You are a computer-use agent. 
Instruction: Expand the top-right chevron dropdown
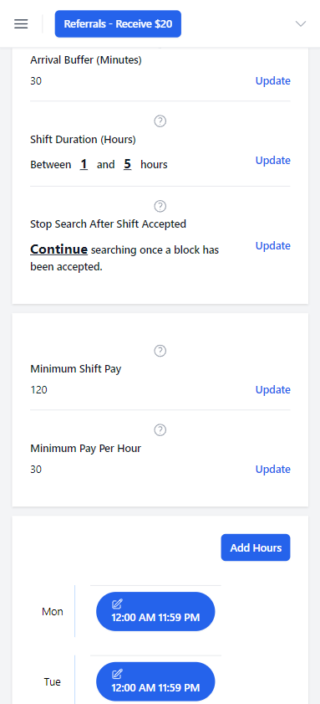[301, 23]
